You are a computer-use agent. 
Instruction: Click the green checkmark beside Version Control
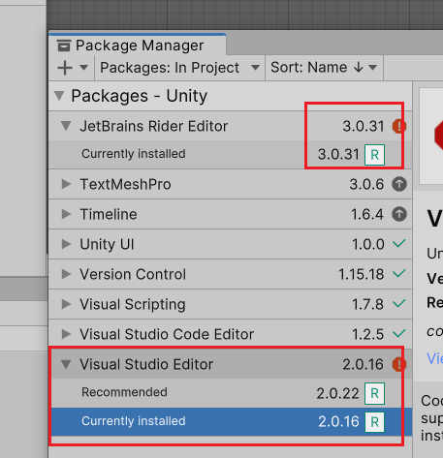pos(399,273)
